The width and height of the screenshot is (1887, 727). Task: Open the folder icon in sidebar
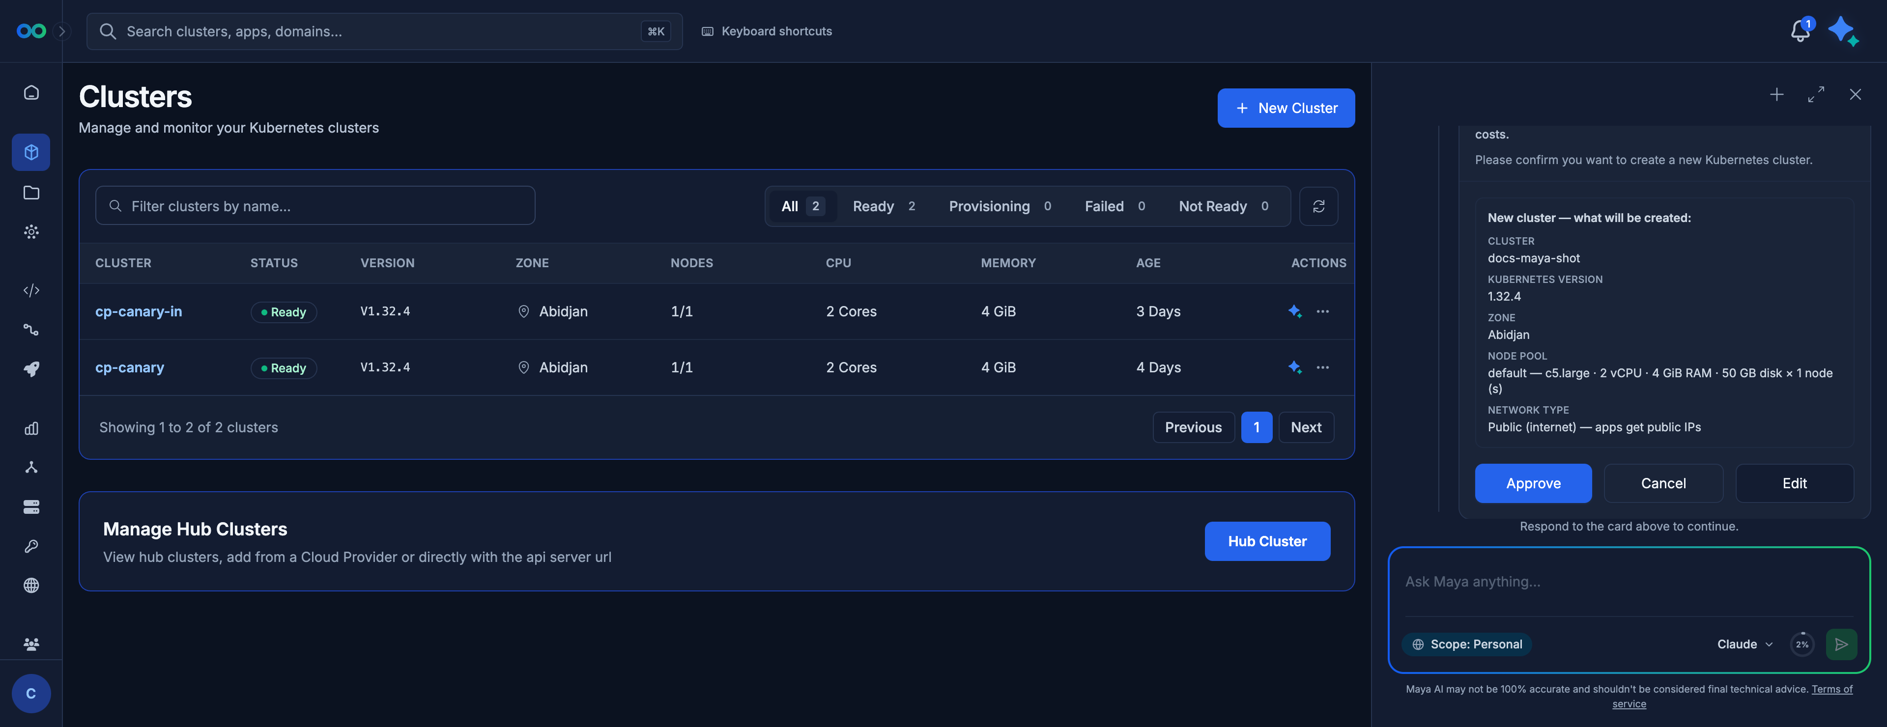[x=31, y=193]
